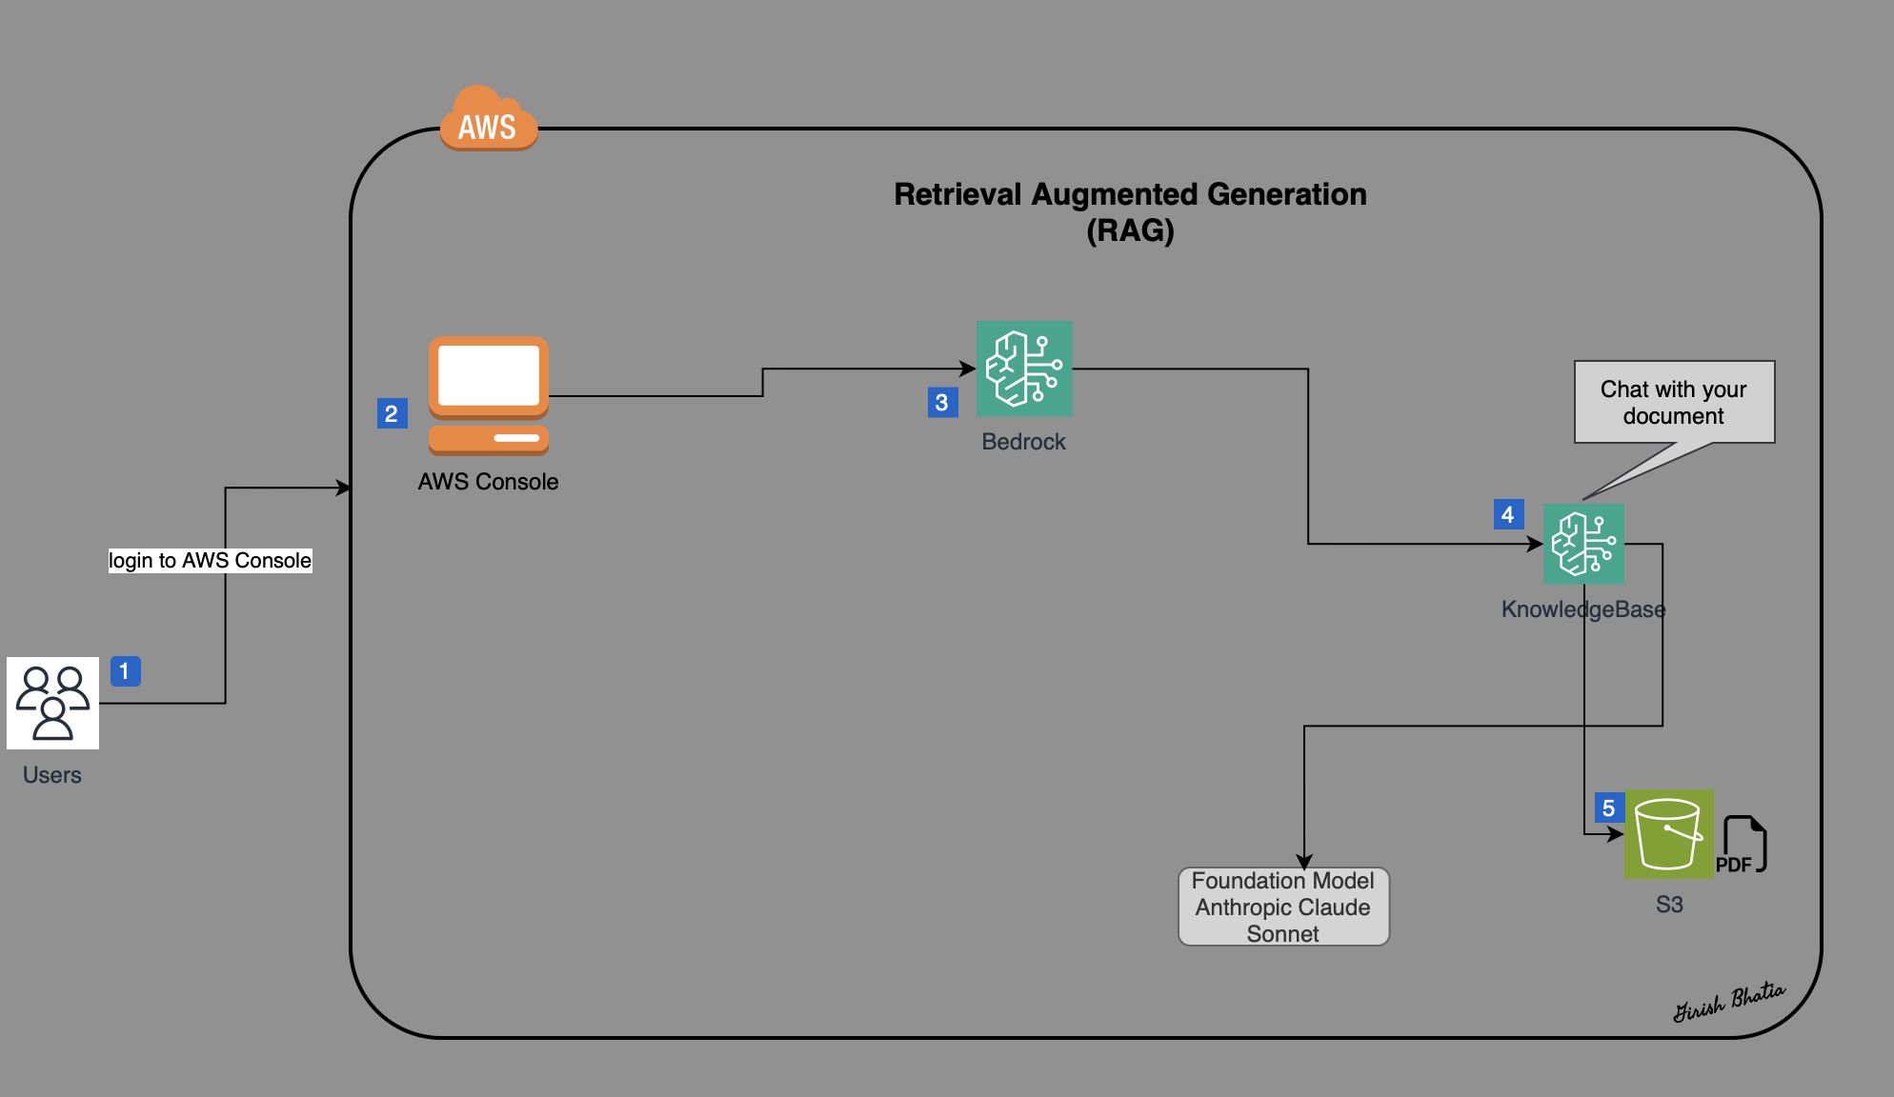
Task: Select the KnowledgeBase brain icon
Action: pos(1583,544)
